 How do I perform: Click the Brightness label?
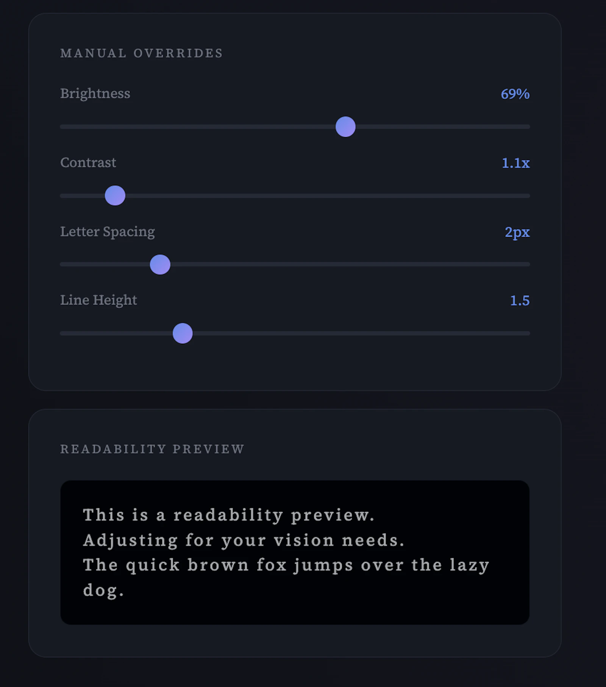(95, 93)
